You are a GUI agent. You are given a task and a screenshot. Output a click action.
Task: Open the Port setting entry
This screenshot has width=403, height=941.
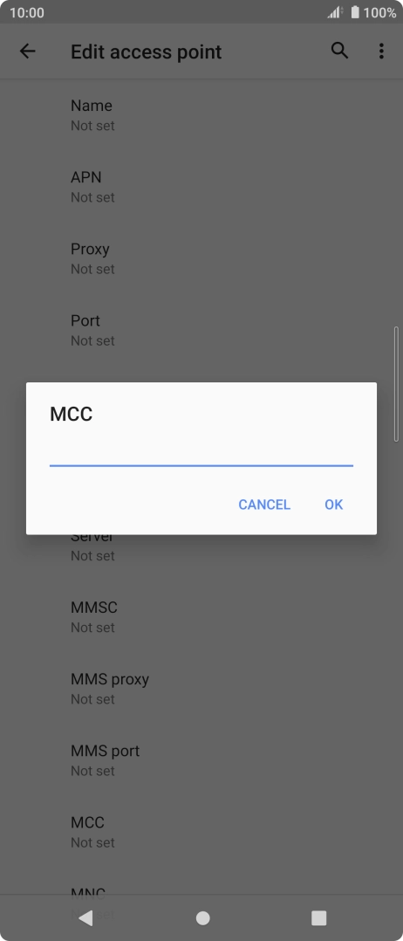pos(201,330)
